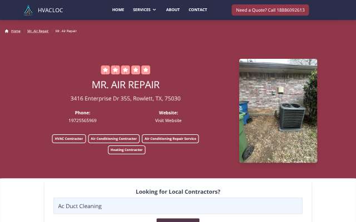Expand the SERVICES dropdown chevron

coord(155,10)
